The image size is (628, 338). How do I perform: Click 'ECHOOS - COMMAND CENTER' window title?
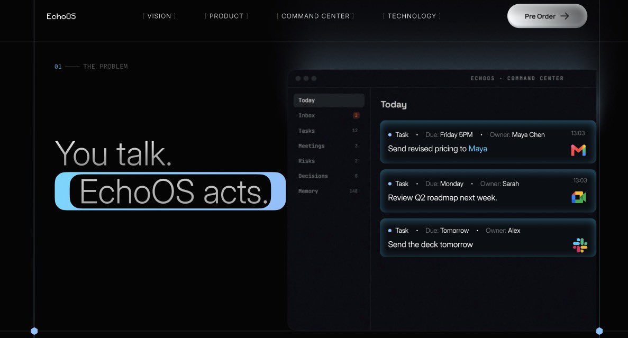[517, 78]
